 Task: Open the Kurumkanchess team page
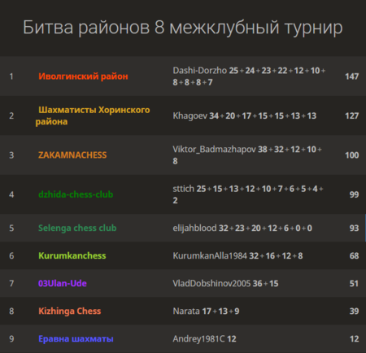[72, 255]
